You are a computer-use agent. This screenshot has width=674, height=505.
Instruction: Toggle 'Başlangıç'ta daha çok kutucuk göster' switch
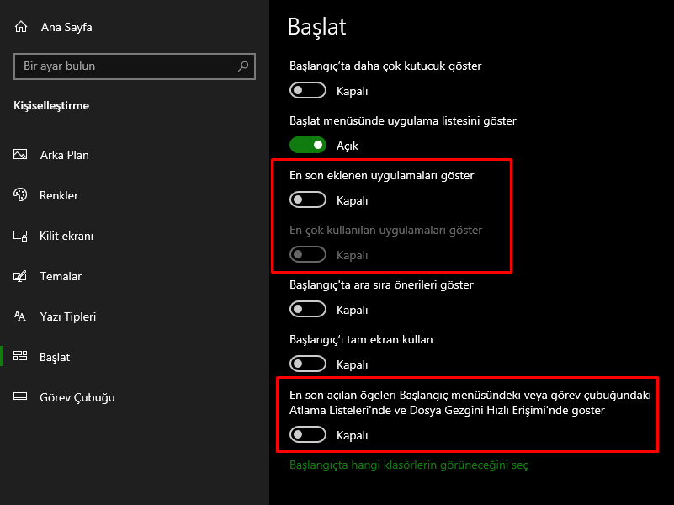tap(308, 90)
